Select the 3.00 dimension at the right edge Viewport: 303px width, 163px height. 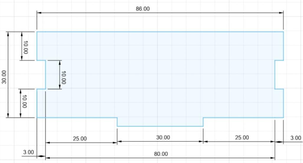(x=296, y=138)
